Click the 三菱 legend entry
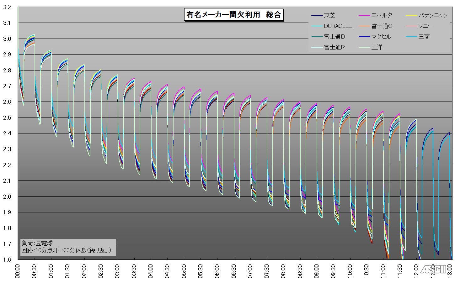455x282 pixels. [418, 37]
